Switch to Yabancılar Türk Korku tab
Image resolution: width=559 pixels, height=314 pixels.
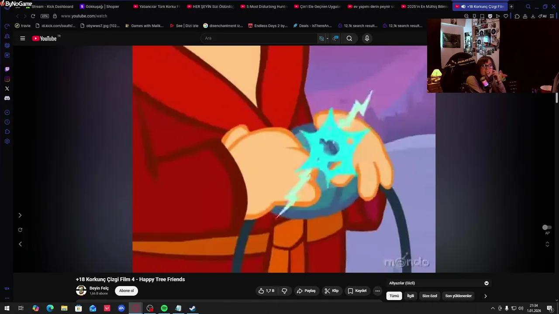156,7
